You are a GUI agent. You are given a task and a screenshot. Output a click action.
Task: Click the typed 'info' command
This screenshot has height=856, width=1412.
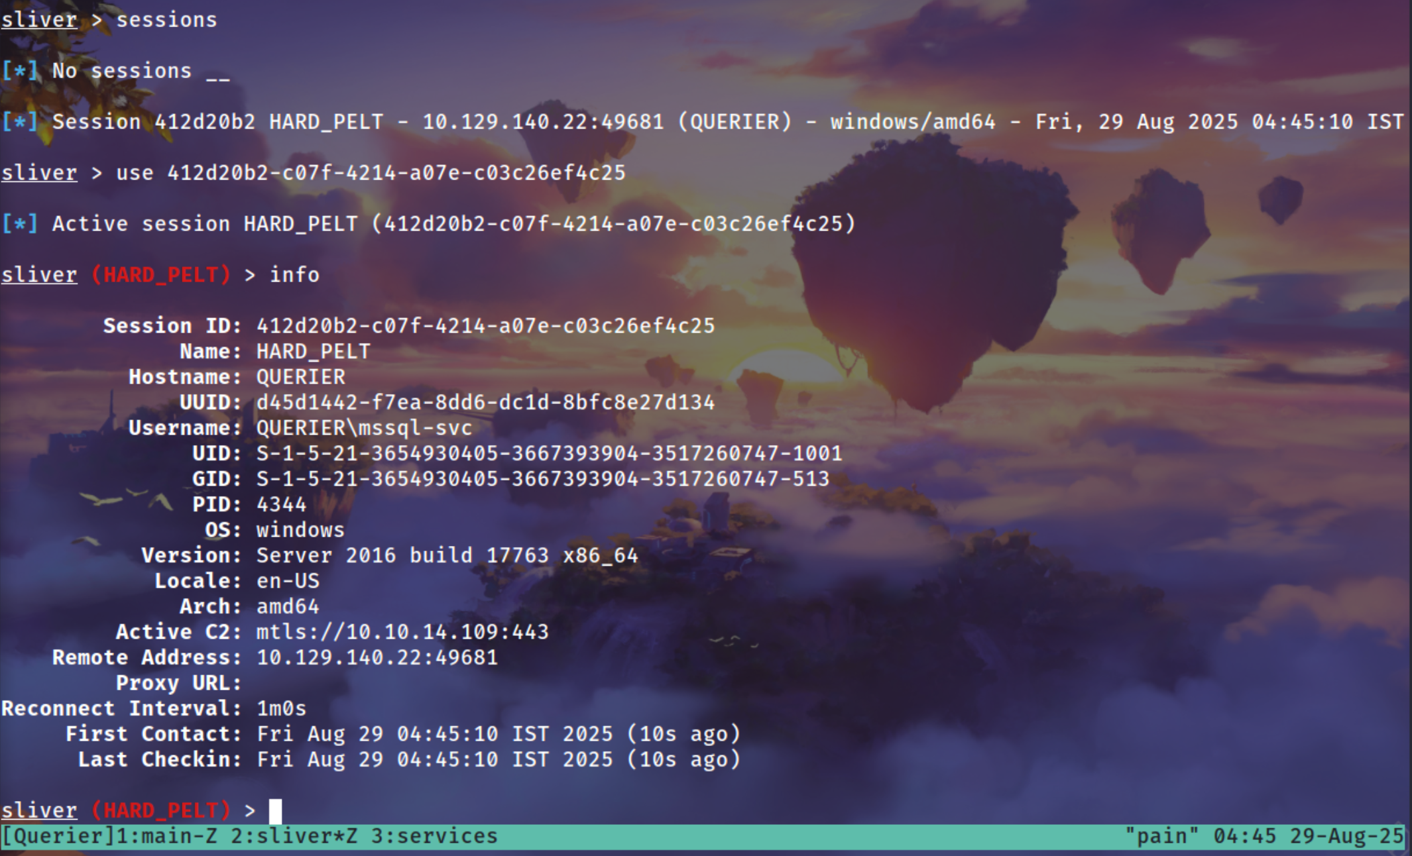point(294,275)
